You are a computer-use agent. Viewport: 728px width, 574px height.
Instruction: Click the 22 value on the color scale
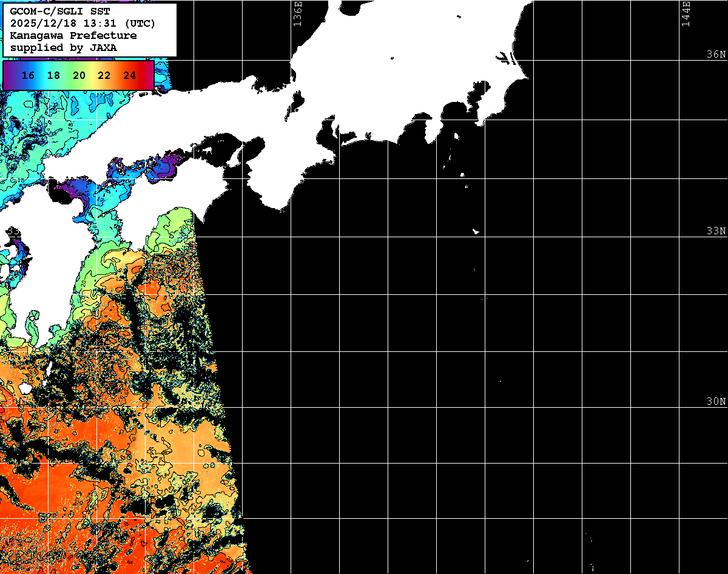pyautogui.click(x=104, y=76)
